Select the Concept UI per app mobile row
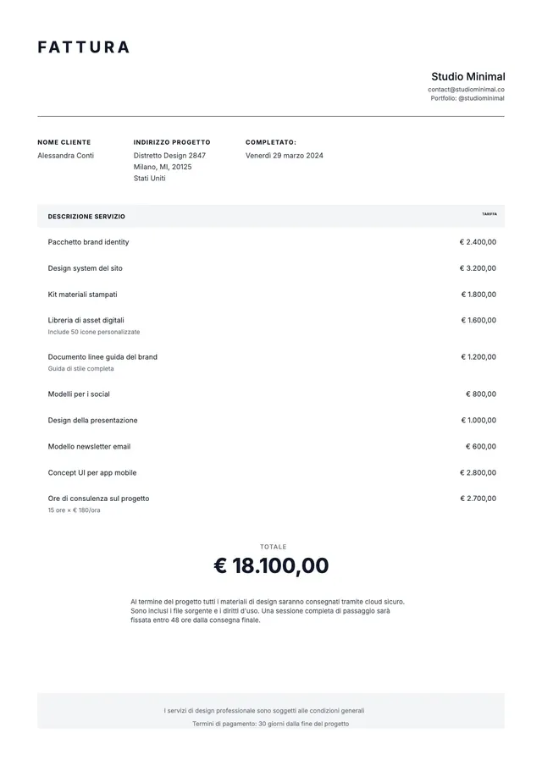 (x=271, y=472)
